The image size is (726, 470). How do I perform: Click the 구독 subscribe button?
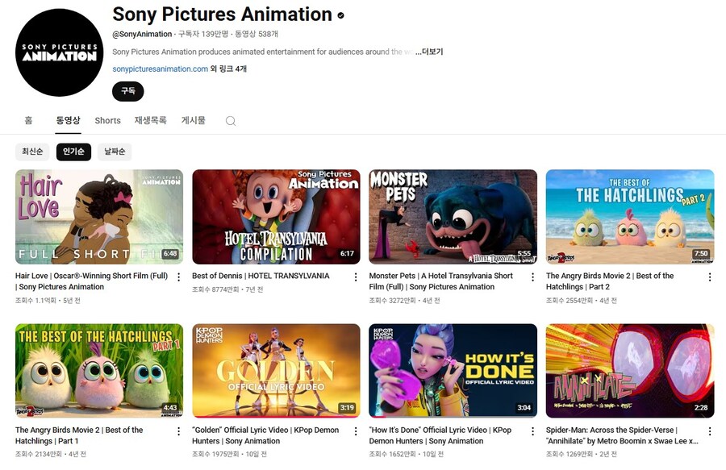(127, 91)
